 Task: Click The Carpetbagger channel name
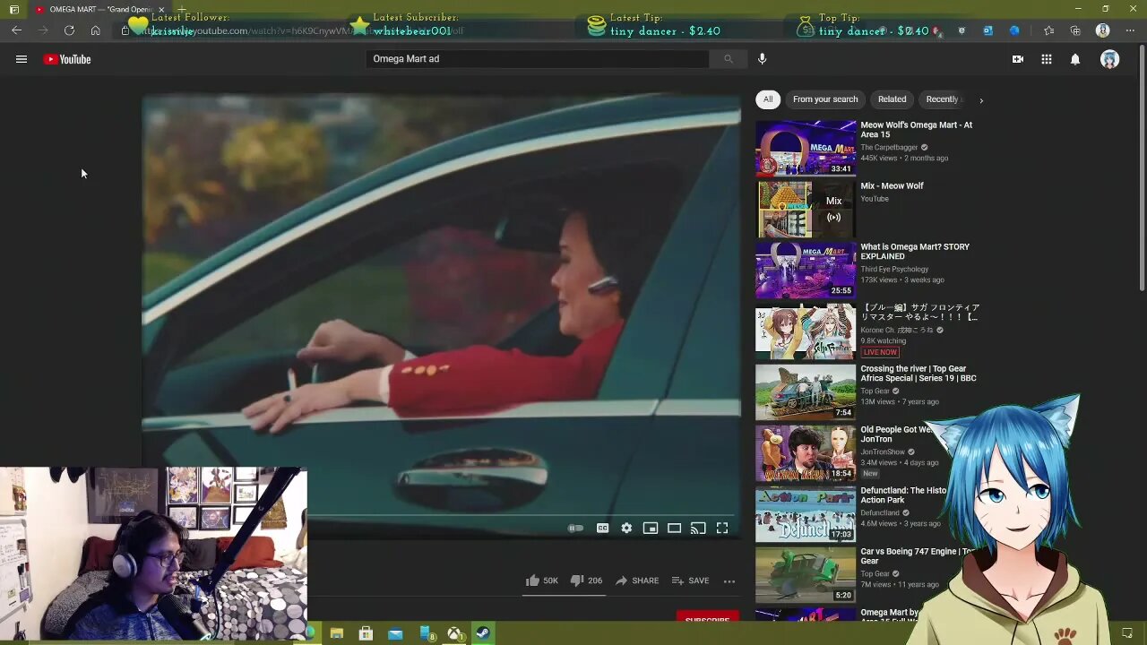tap(889, 147)
